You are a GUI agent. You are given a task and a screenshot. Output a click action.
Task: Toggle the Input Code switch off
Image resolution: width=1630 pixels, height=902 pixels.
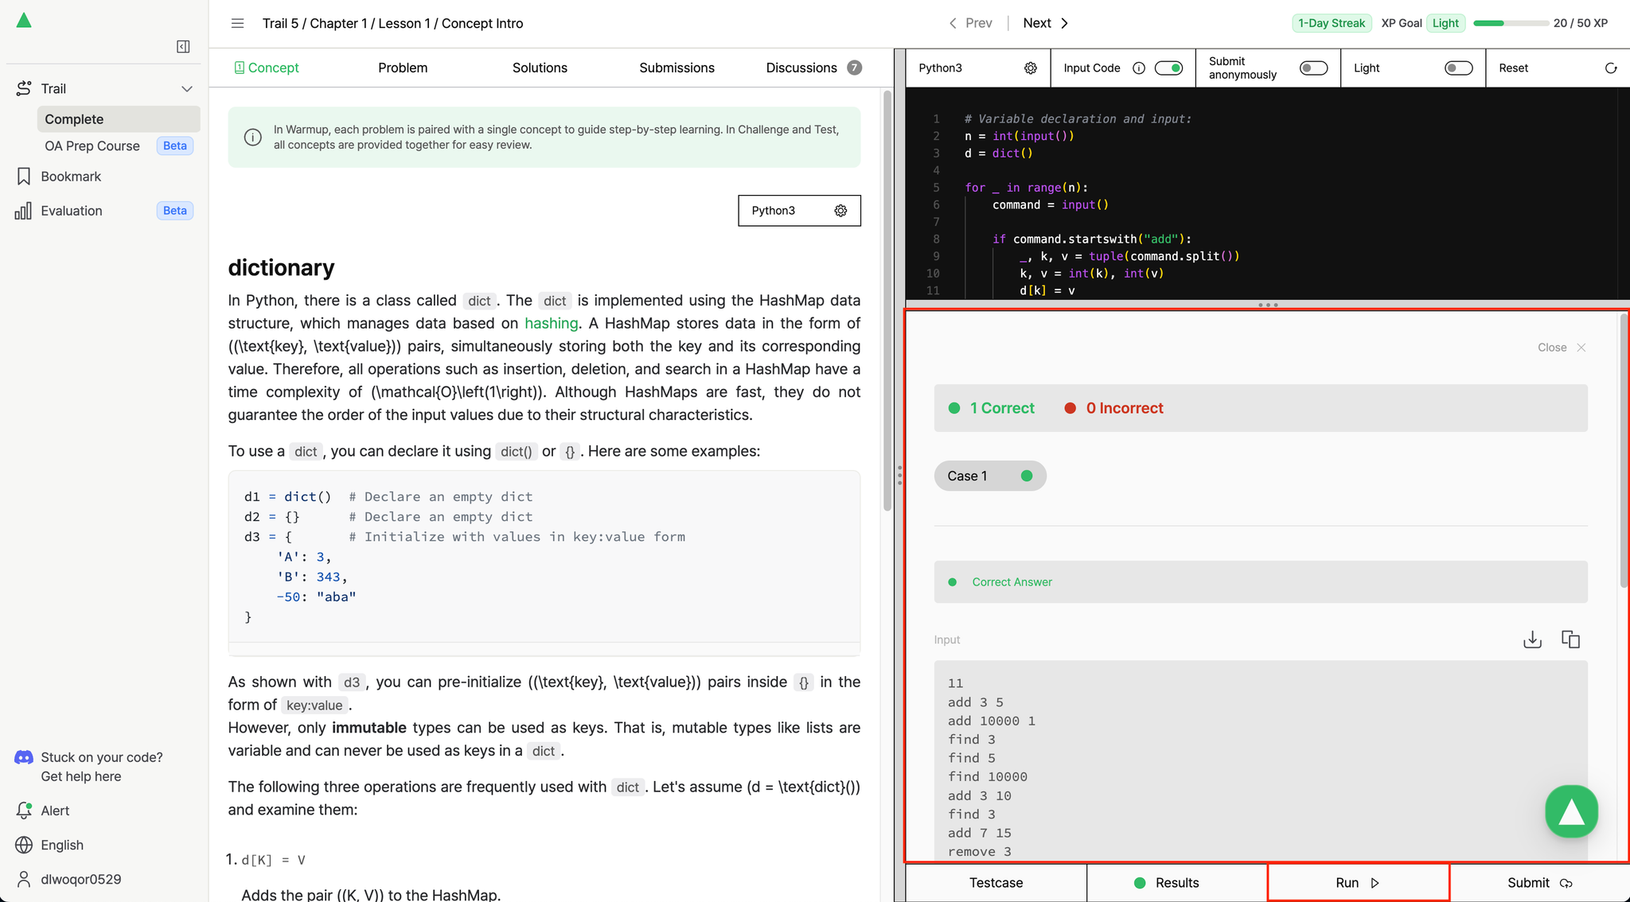pos(1168,68)
